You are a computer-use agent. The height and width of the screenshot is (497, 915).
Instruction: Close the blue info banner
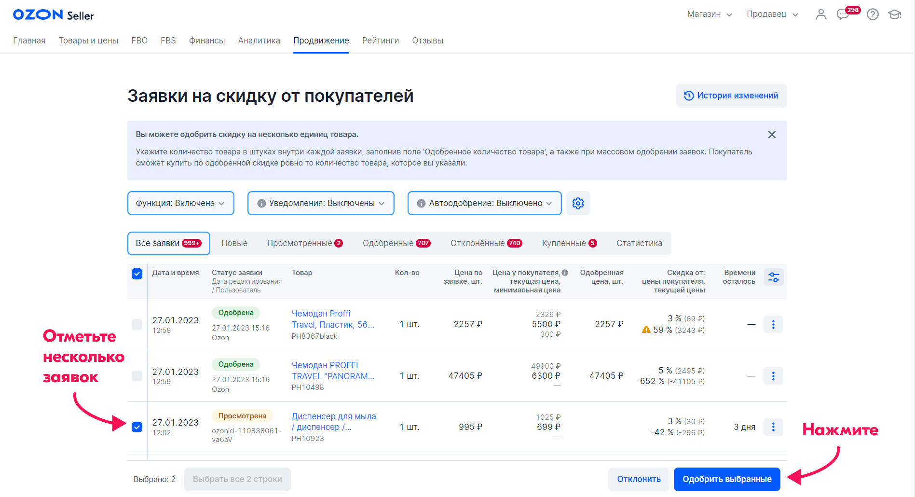772,135
